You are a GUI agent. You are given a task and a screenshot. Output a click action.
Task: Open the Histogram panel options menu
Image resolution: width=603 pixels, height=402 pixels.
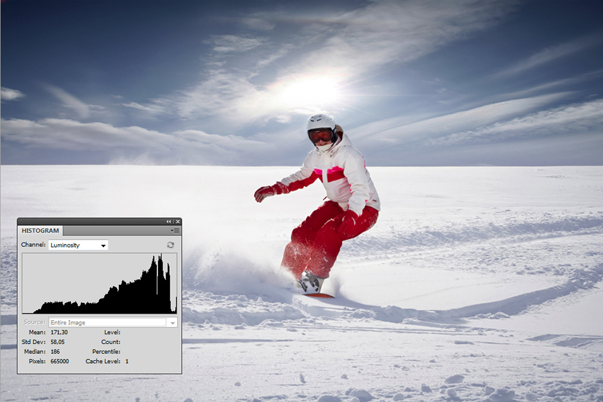pos(175,230)
